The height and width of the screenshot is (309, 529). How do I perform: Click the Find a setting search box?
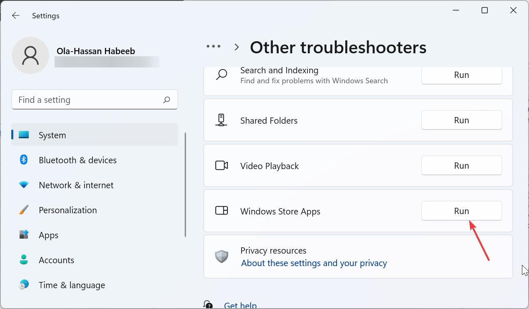tap(87, 100)
